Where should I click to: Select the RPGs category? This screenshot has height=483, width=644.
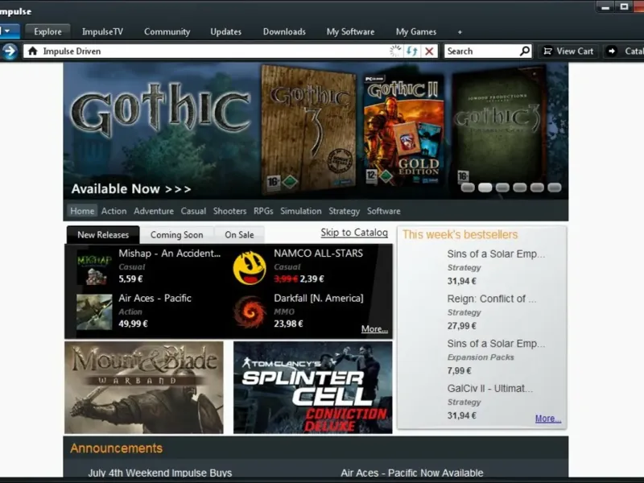263,211
